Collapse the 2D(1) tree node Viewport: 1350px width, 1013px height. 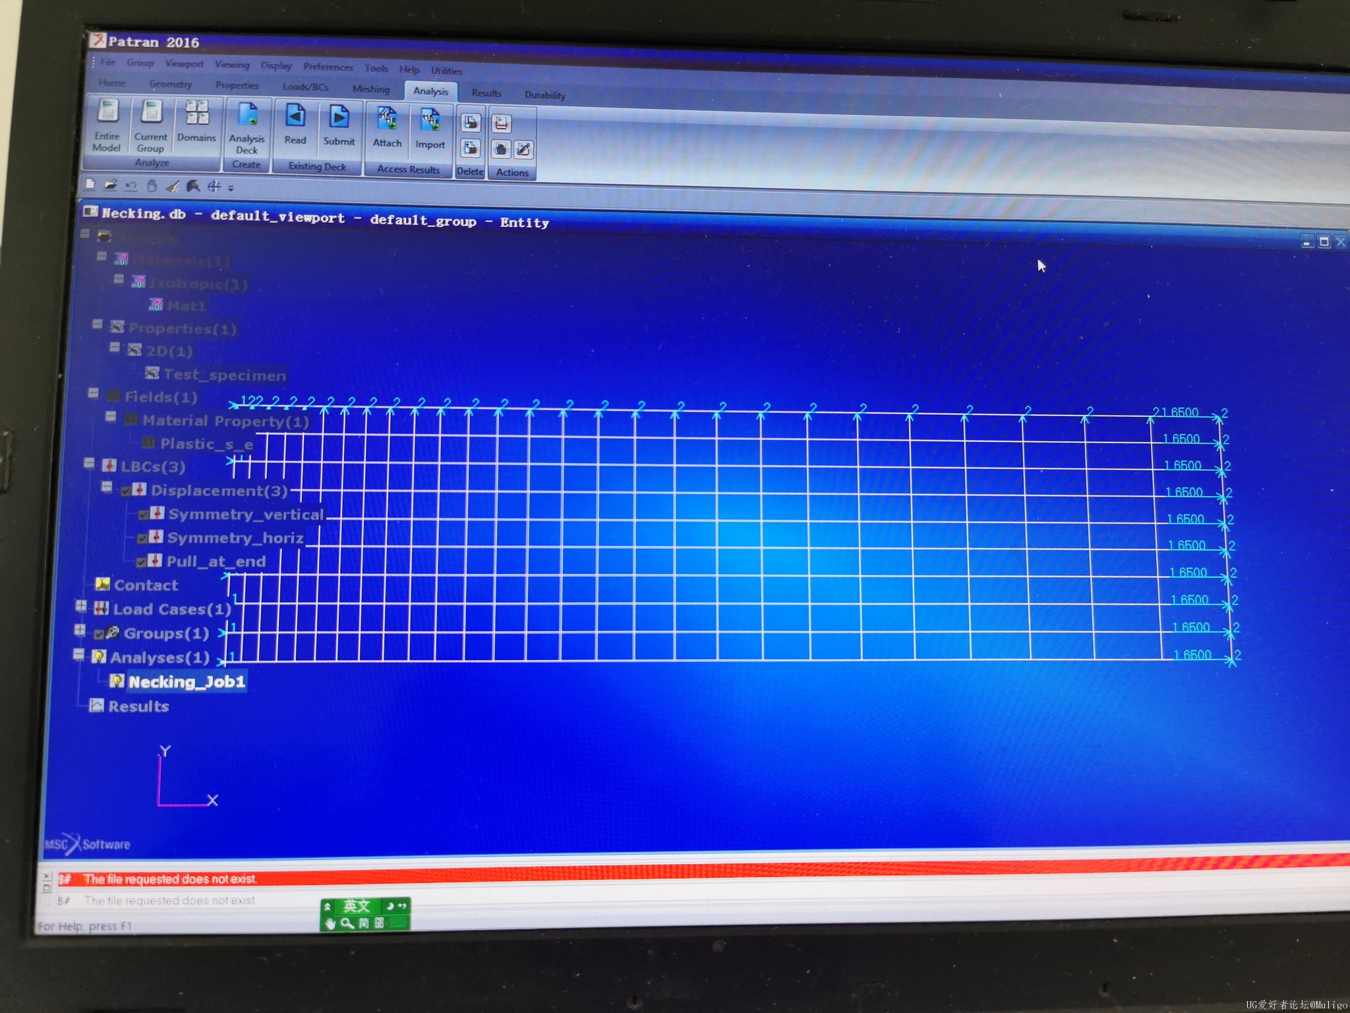(x=115, y=346)
